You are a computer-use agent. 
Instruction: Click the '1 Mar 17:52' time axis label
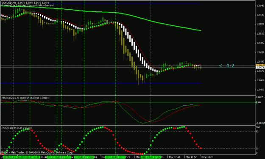190,157
